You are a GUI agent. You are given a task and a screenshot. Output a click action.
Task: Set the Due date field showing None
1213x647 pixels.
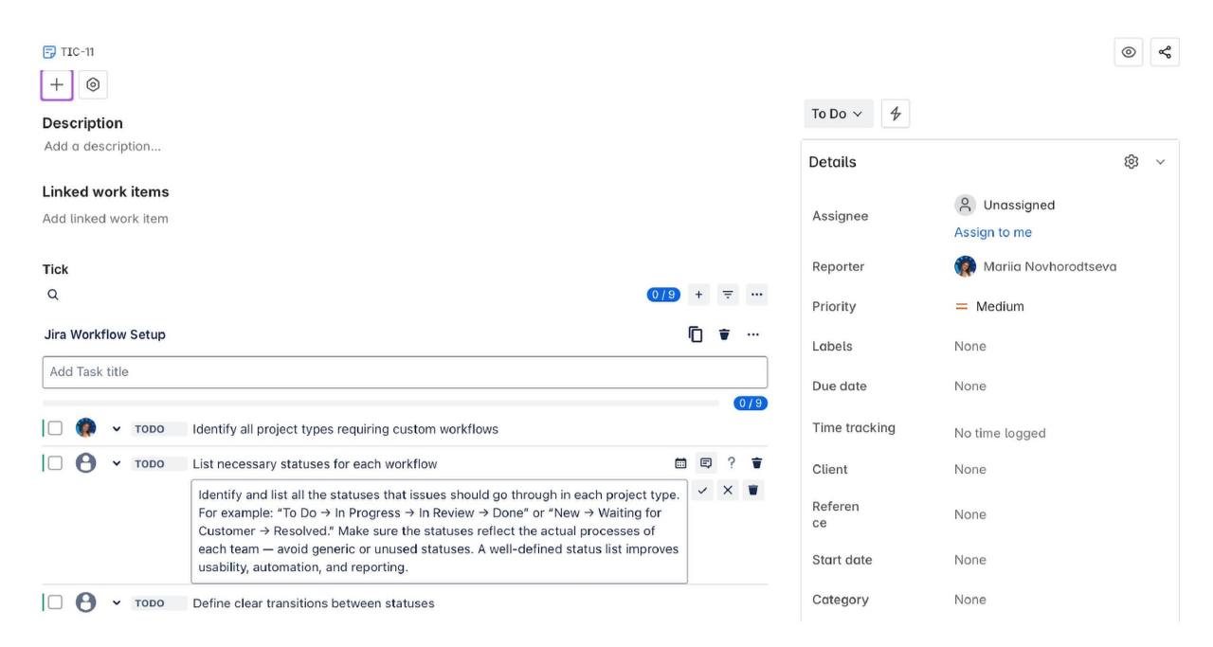[970, 386]
